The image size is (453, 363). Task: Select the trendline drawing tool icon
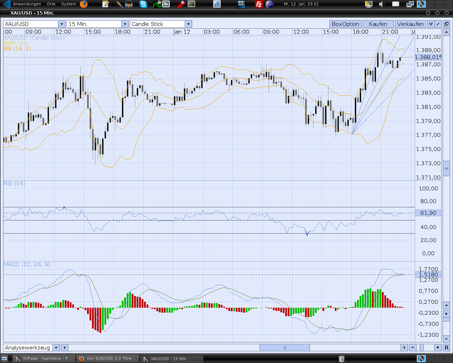coord(438,24)
